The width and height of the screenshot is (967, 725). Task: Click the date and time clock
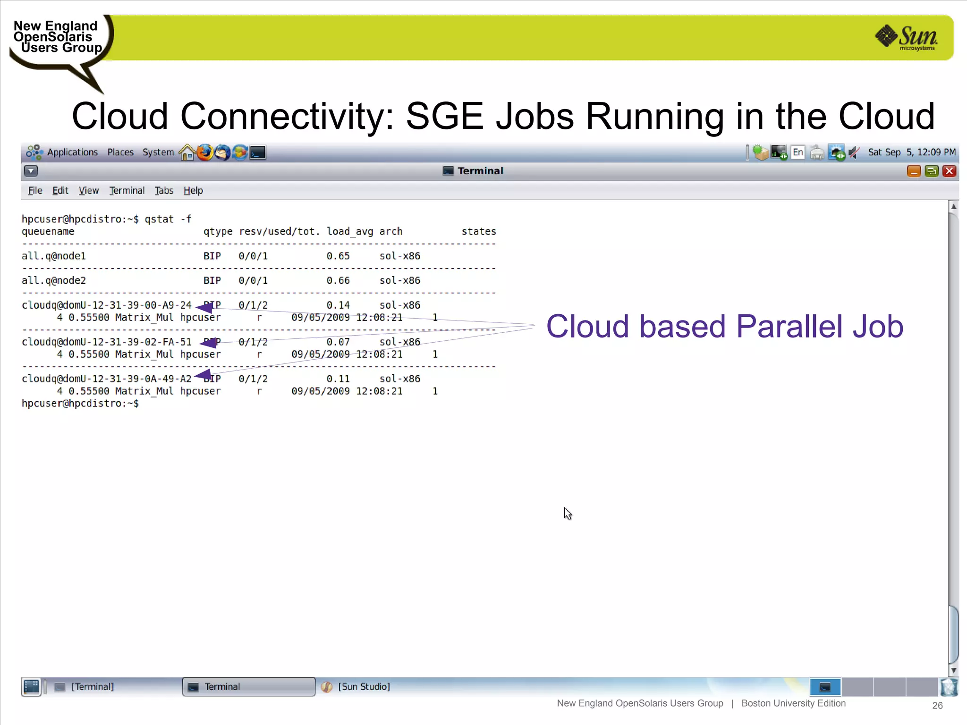[x=912, y=152]
